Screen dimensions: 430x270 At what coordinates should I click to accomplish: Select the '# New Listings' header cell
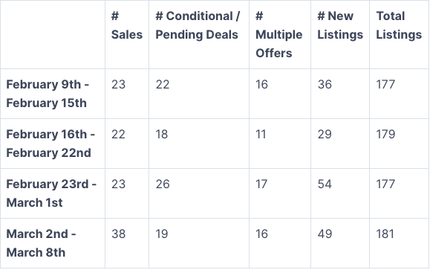pyautogui.click(x=340, y=25)
